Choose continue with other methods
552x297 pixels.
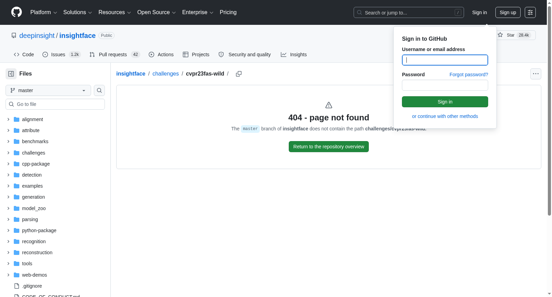pos(445,116)
